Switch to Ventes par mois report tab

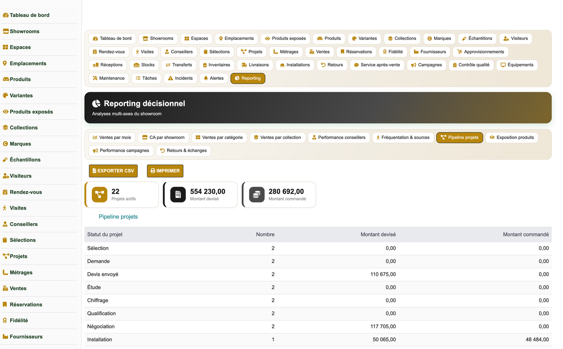tap(112, 138)
